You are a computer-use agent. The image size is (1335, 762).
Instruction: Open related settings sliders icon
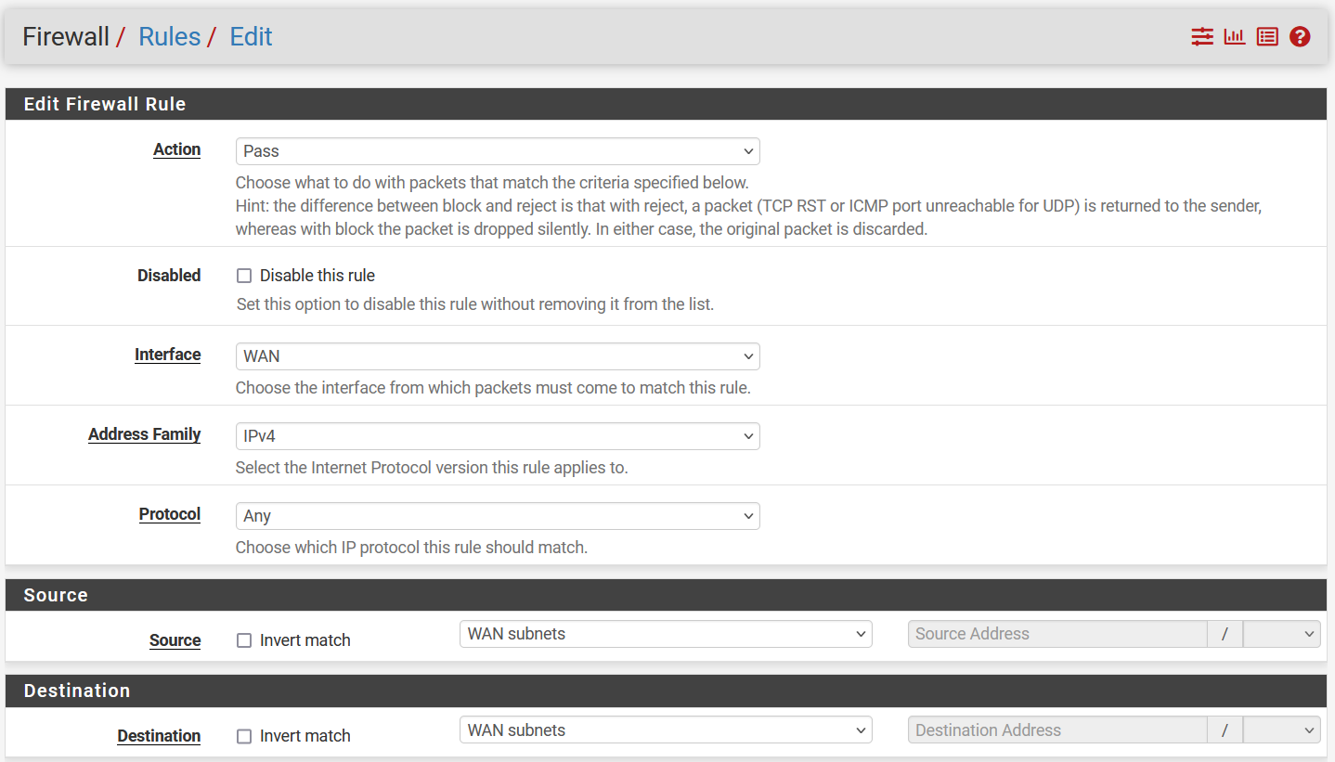[1202, 37]
